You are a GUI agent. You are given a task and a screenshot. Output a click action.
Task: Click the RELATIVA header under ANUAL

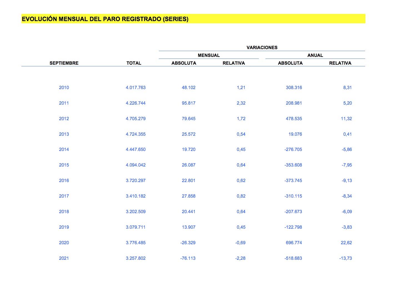click(x=340, y=63)
